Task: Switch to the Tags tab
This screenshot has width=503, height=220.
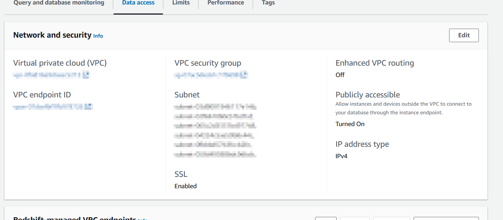Action: (x=268, y=3)
